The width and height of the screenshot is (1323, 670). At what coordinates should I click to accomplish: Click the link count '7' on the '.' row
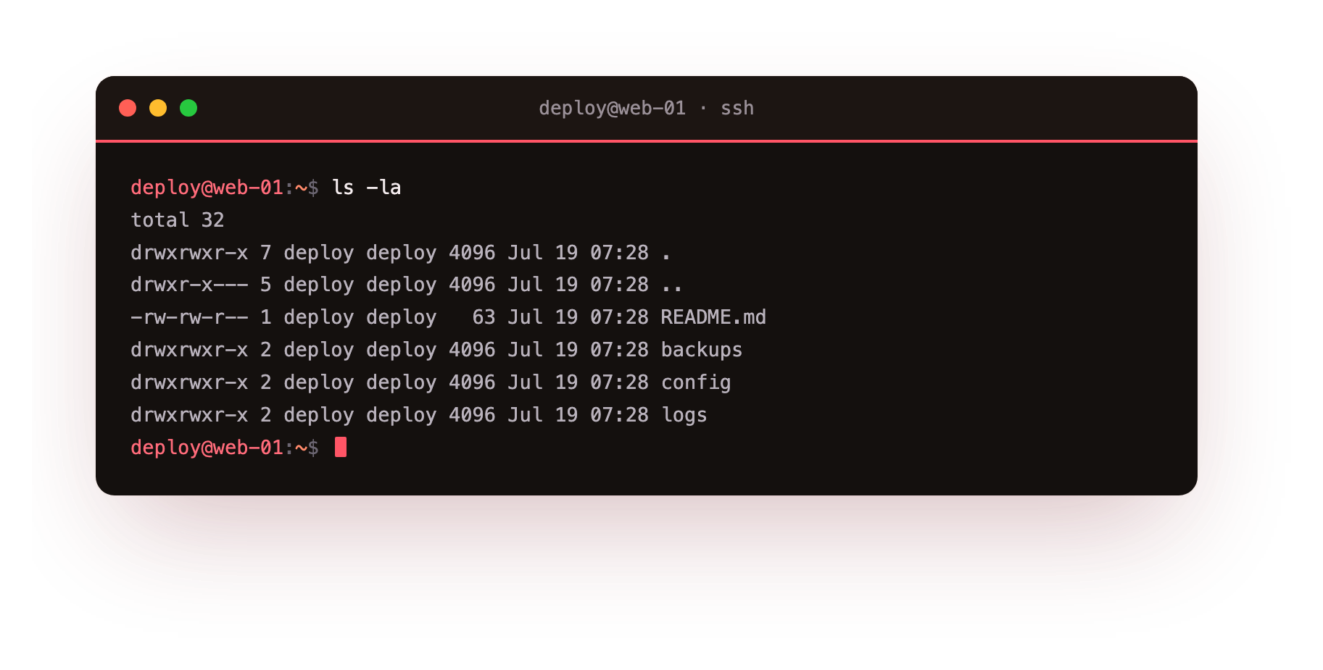266,253
